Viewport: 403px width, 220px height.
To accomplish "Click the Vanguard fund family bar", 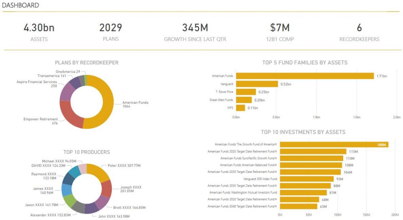I will (257, 84).
